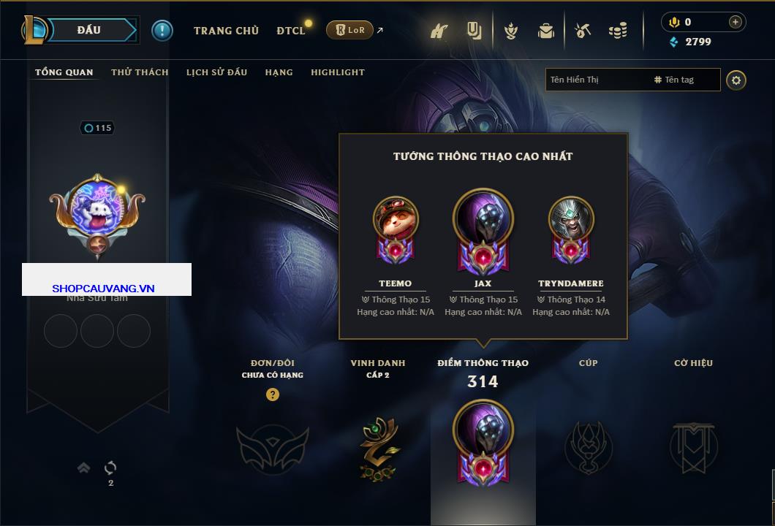Expand the double-chevron level-up arrow
Image resolution: width=775 pixels, height=526 pixels.
pos(83,468)
